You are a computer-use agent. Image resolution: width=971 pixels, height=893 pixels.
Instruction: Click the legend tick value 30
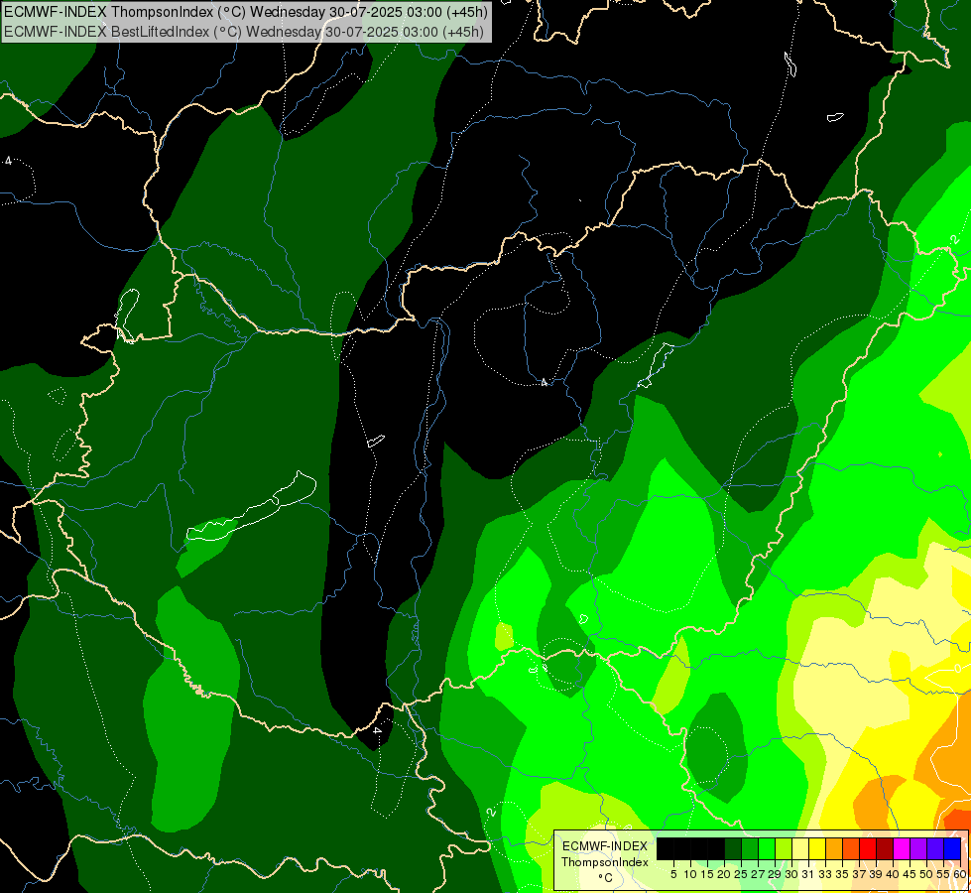(791, 874)
